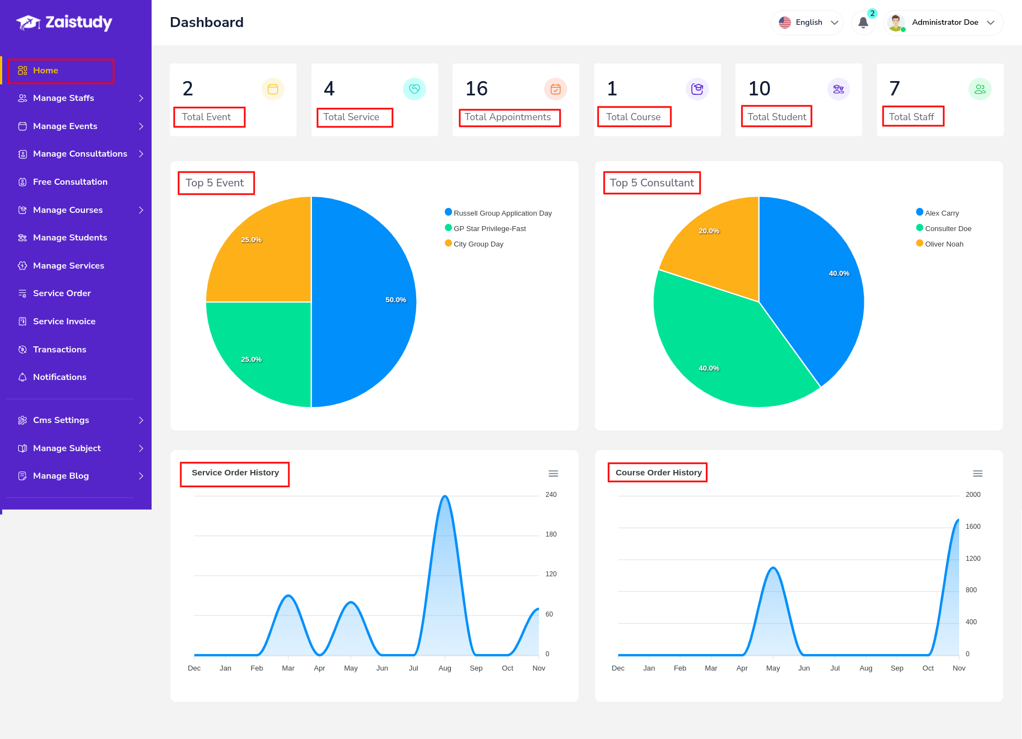Open Free Consultation menu item
The image size is (1022, 739).
click(x=76, y=182)
